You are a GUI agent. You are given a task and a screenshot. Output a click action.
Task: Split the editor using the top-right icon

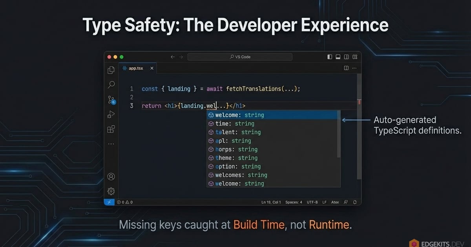click(x=345, y=68)
